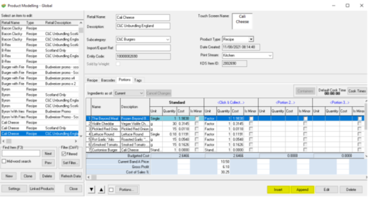This screenshot has height=197, width=368.
Task: Click the move down arrow icon
Action: click(92, 190)
